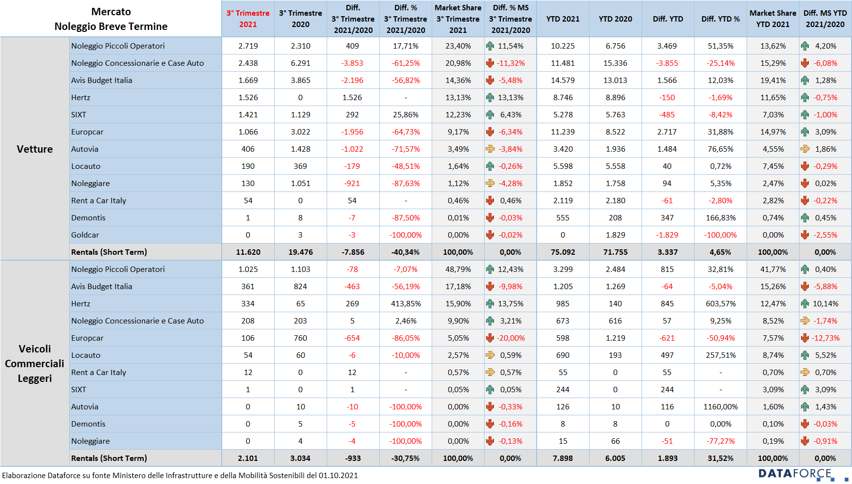Select the green up arrow beside 10,14%

point(804,304)
